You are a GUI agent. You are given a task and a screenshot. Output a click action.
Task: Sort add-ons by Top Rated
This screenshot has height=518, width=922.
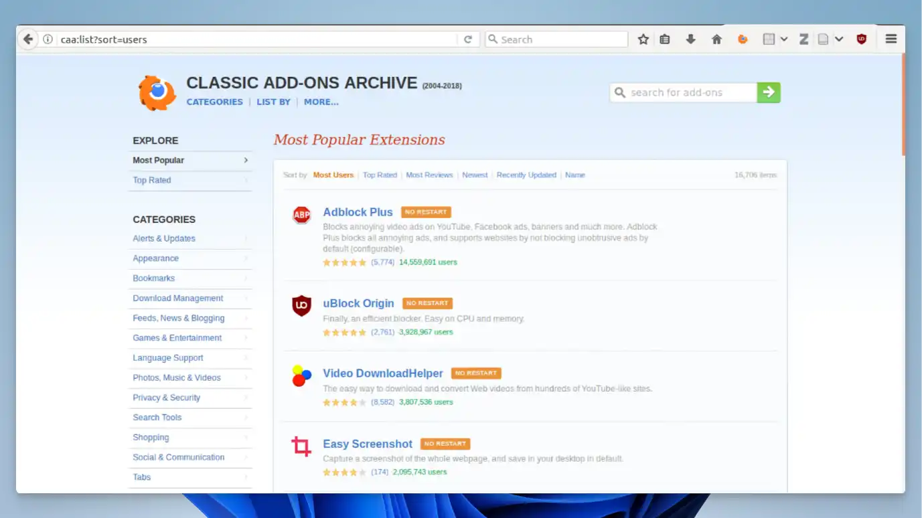click(x=380, y=175)
